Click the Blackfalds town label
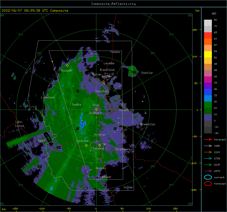Screen dimensions: 227x212 (107, 70)
